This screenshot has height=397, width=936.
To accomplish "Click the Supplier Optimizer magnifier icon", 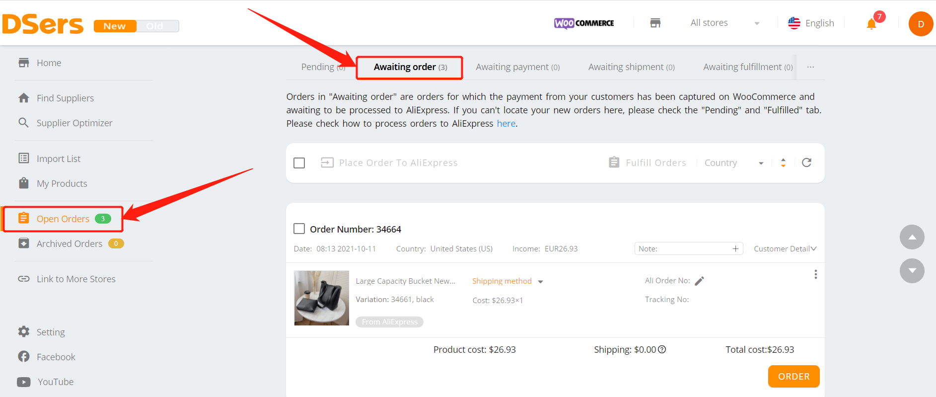I will coord(23,122).
